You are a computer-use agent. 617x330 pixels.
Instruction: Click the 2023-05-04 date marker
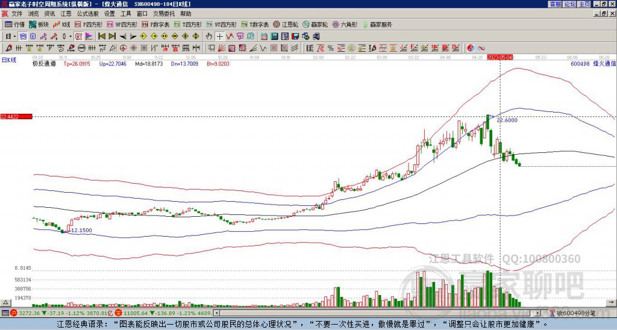[500, 57]
